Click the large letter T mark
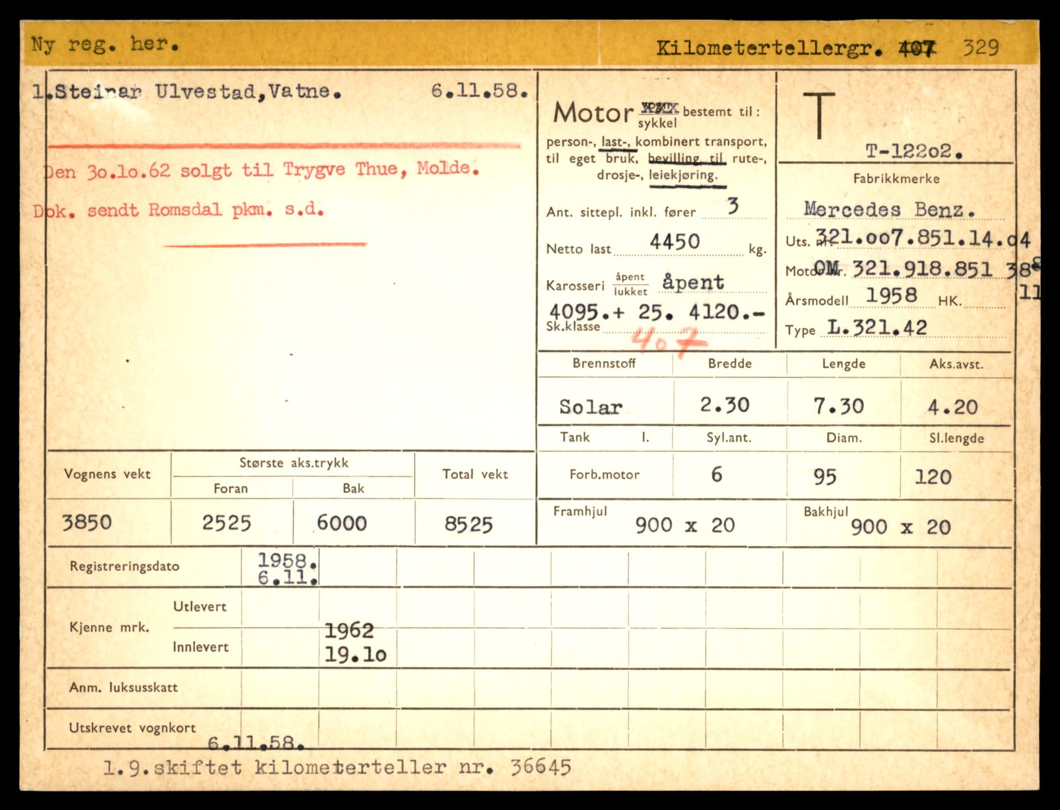Viewport: 1060px width, 810px height. click(819, 116)
